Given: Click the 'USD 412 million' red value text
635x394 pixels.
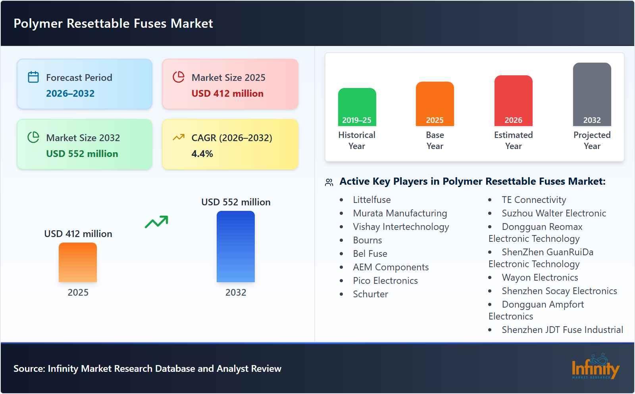Looking at the screenshot, I should [x=227, y=94].
